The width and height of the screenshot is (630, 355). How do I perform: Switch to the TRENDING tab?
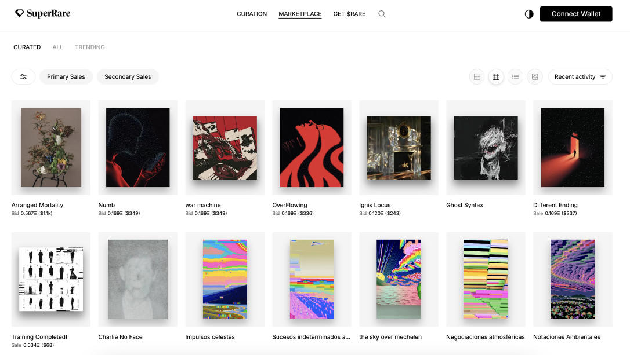pos(89,47)
